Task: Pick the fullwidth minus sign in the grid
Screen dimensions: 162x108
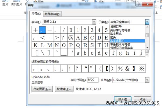Action: (x=50, y=30)
